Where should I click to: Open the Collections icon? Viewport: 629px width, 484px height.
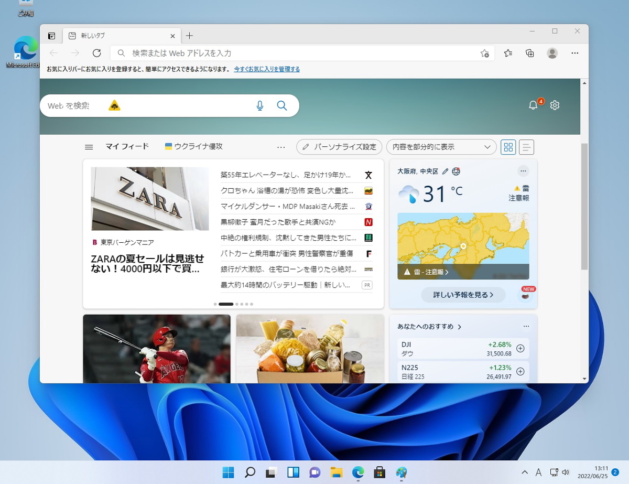[x=530, y=53]
